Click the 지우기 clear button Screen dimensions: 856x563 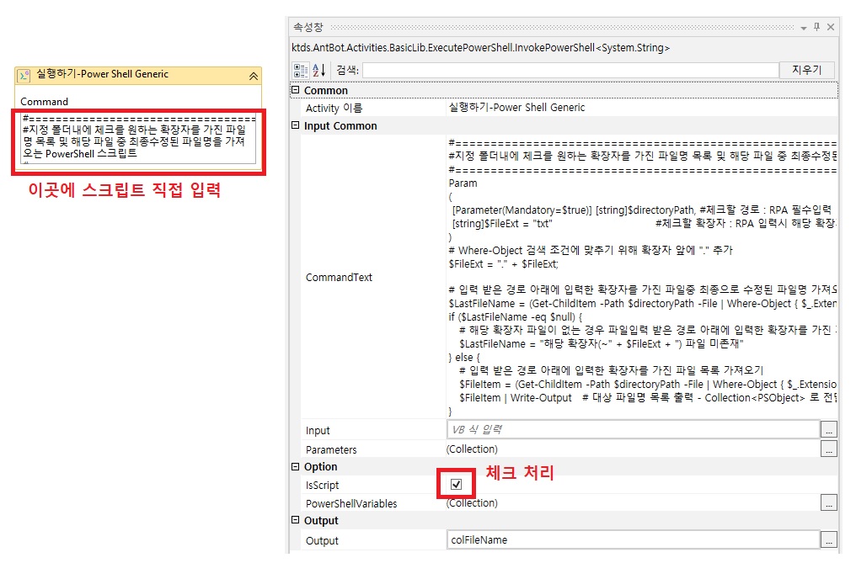806,70
